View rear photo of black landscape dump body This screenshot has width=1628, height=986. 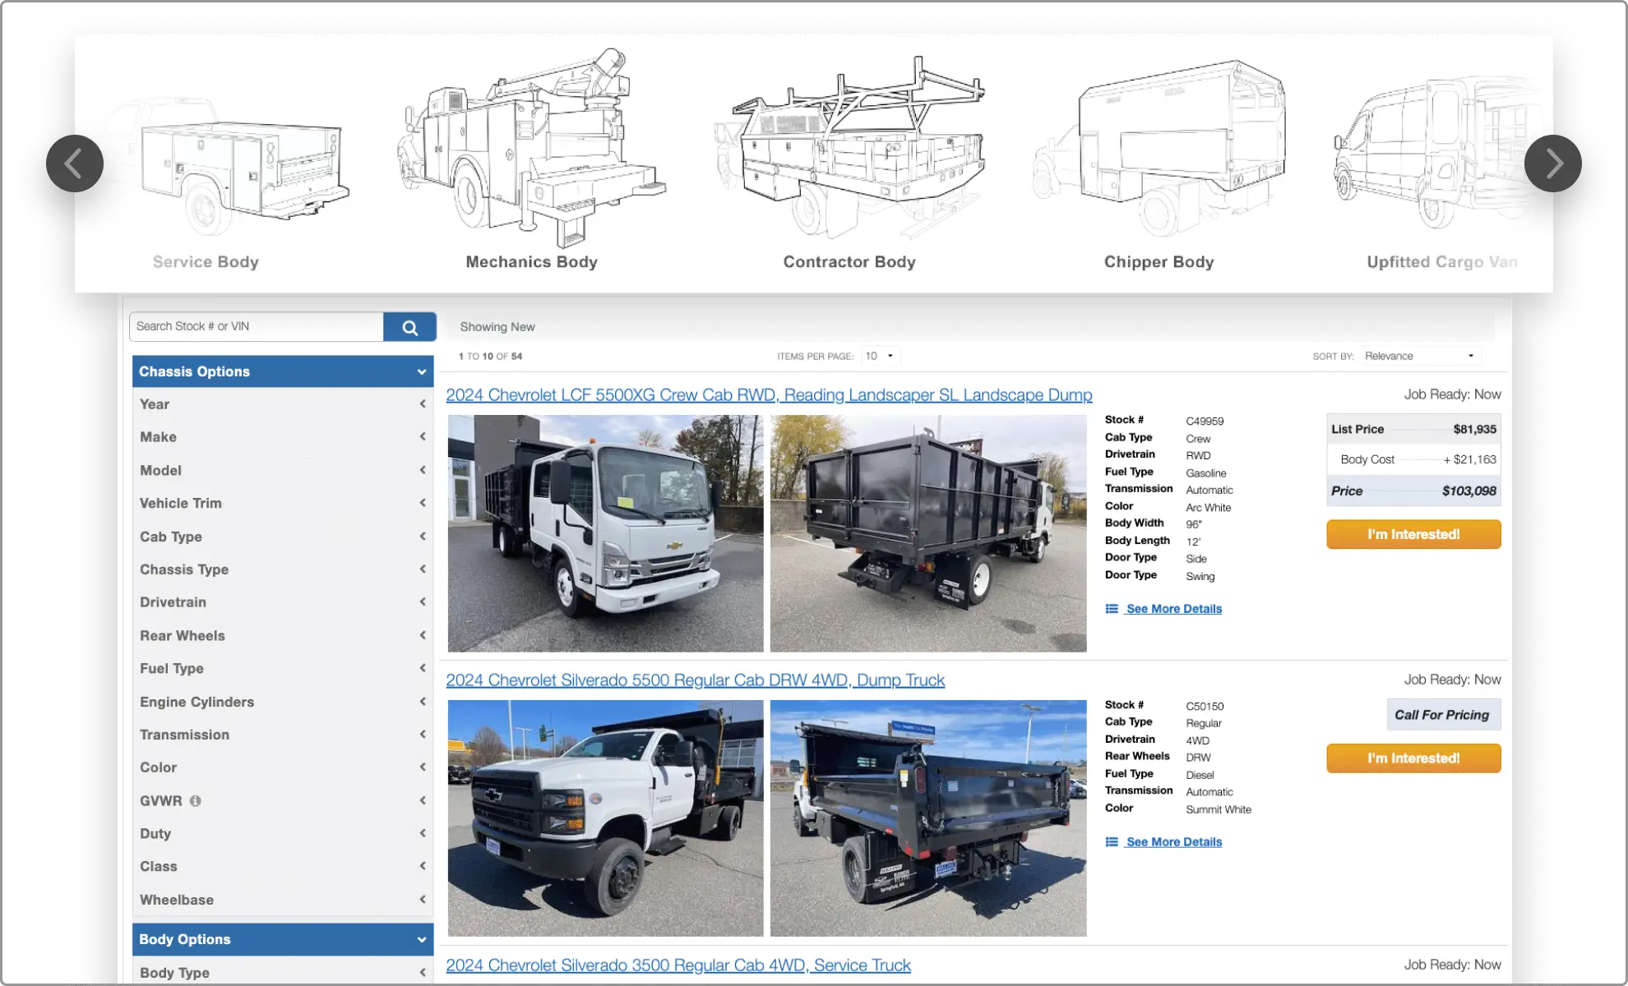[928, 533]
